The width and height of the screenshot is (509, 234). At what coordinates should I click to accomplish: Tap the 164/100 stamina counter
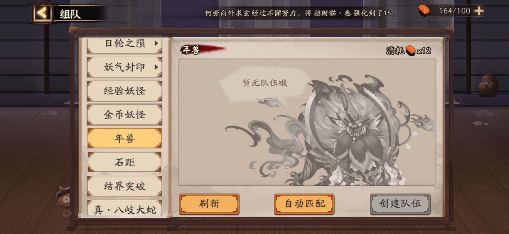[454, 11]
